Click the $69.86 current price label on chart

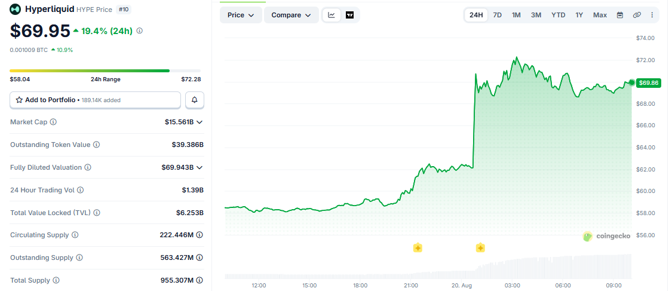pos(647,83)
